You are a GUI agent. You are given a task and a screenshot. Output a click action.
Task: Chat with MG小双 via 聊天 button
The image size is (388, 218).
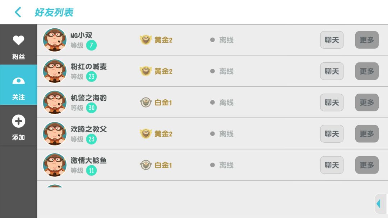click(x=332, y=40)
